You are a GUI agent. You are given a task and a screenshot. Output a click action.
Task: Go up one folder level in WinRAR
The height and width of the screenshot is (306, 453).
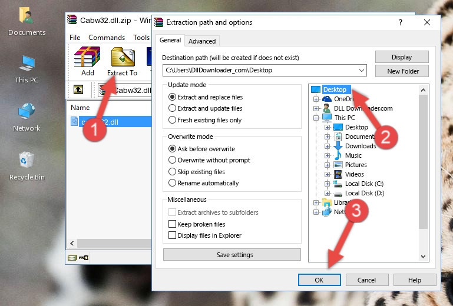(78, 90)
